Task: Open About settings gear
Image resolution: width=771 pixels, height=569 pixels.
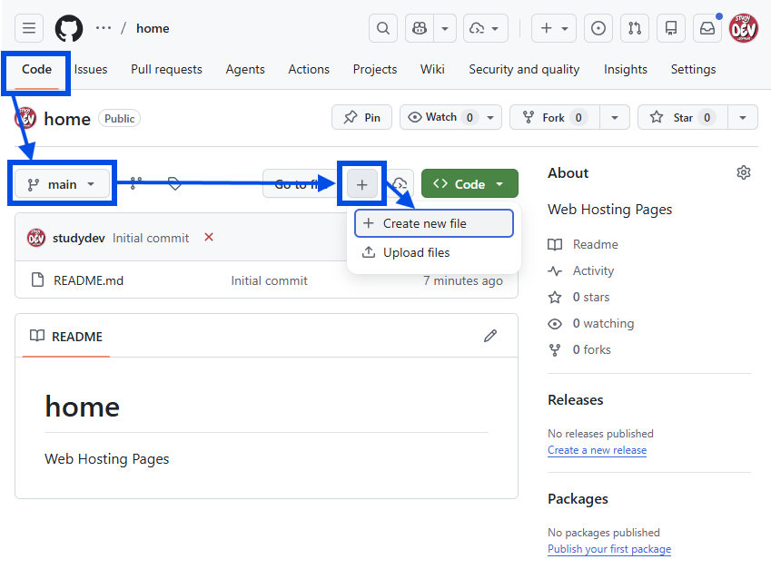Action: click(x=744, y=172)
